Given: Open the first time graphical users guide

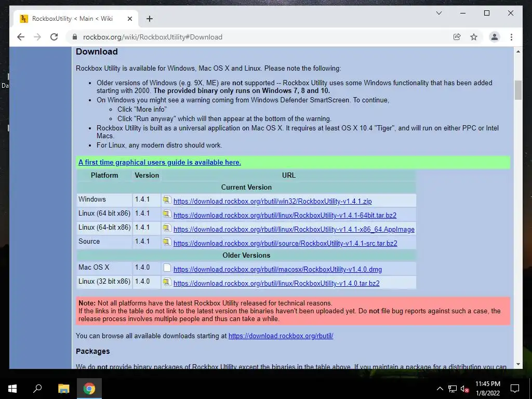Looking at the screenshot, I should pyautogui.click(x=160, y=162).
